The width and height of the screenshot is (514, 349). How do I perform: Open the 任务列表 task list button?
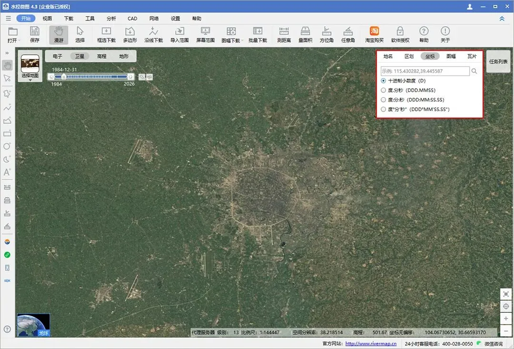pyautogui.click(x=498, y=61)
